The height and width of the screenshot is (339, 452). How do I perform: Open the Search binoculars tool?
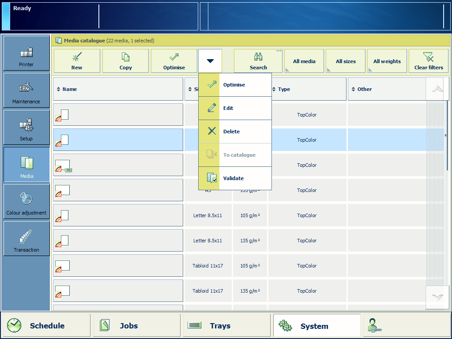tap(258, 61)
